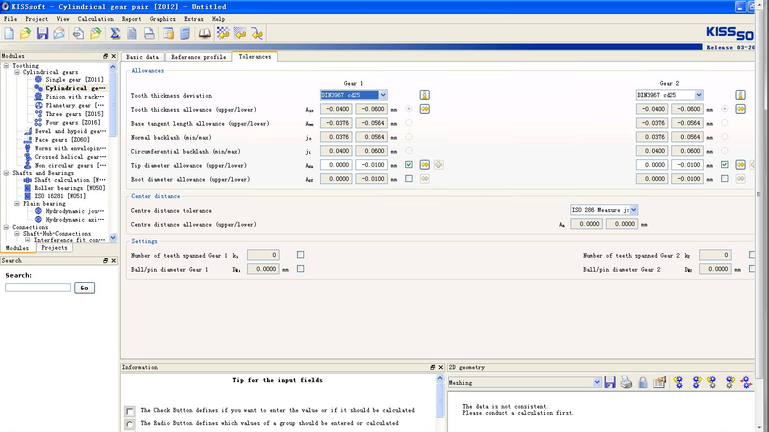Viewport: 769px width, 432px height.
Task: Click the curve-with-arrow toolbar icon
Action: pos(257,33)
